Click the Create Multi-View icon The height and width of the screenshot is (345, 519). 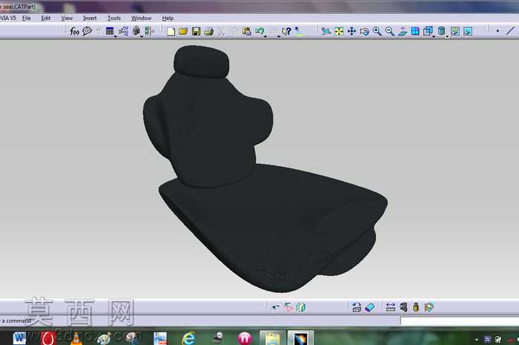415,31
